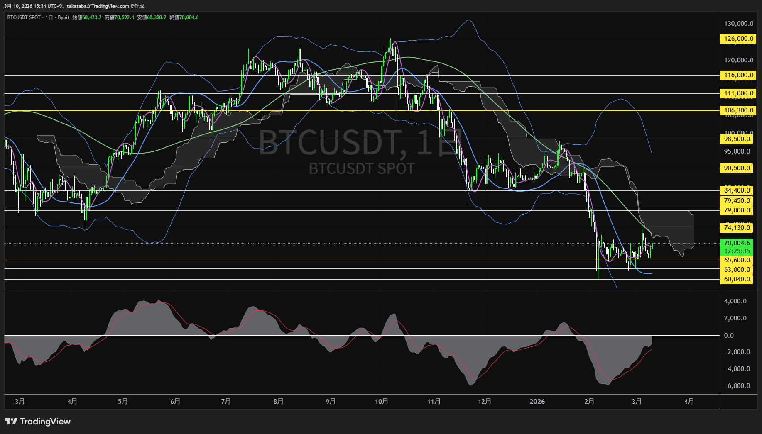762x434 pixels.
Task: Click the TradingView logo icon
Action: 11,422
